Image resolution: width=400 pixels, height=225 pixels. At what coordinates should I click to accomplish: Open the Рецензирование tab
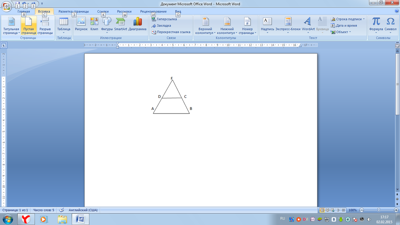(153, 11)
